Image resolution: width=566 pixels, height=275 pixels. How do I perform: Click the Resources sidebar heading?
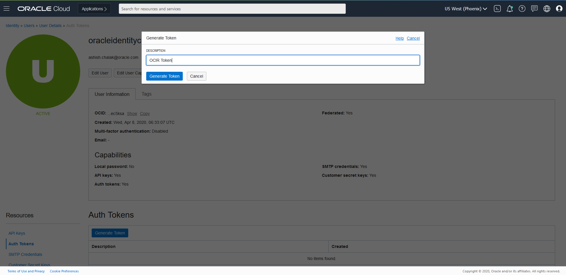[x=20, y=215]
